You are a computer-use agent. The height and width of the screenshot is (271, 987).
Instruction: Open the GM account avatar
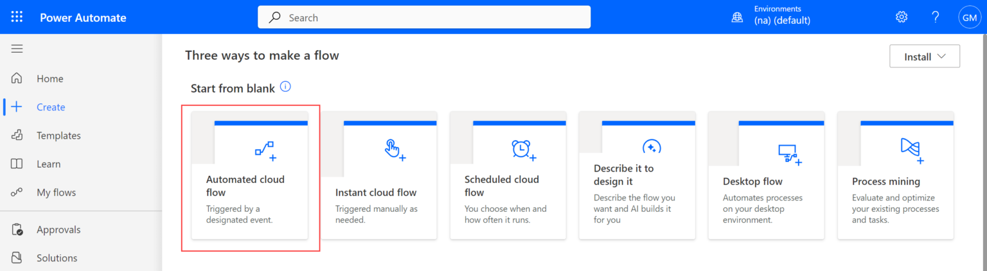[x=969, y=17]
